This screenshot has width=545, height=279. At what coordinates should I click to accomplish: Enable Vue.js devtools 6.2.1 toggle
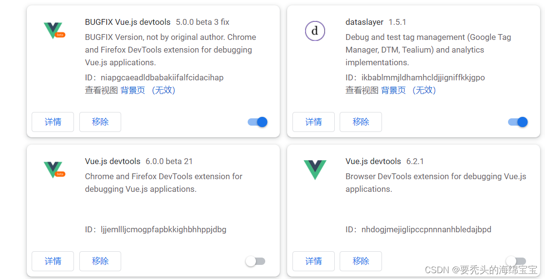tap(516, 261)
